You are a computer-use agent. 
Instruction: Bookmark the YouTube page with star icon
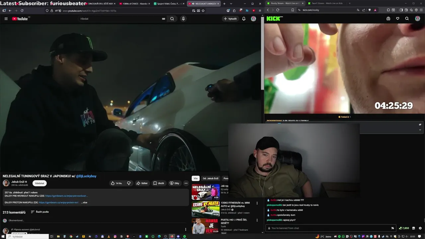click(x=203, y=11)
